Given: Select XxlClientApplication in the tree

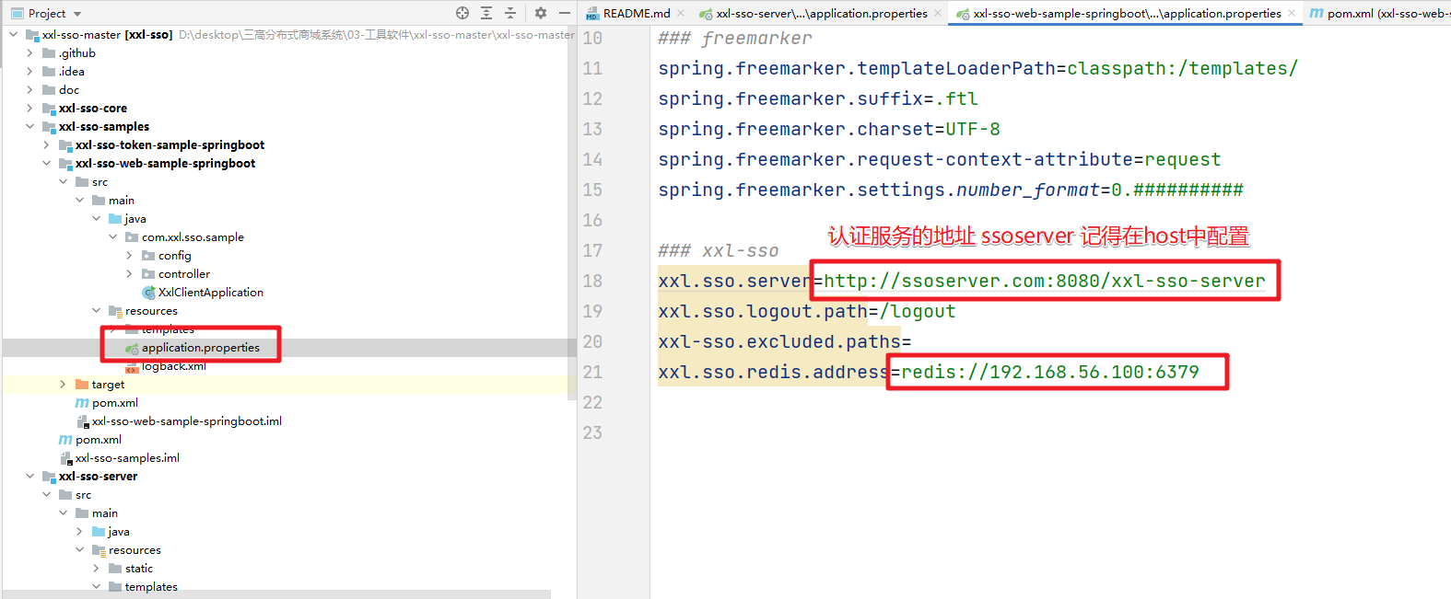Looking at the screenshot, I should click(211, 293).
